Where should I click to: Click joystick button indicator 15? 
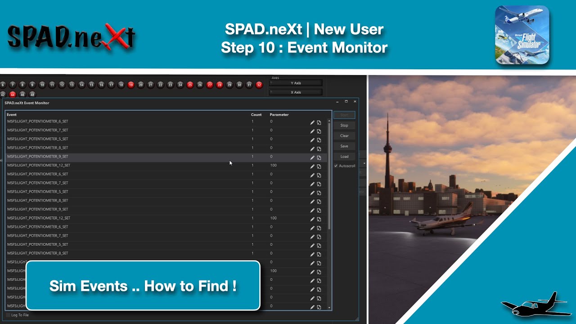(92, 85)
